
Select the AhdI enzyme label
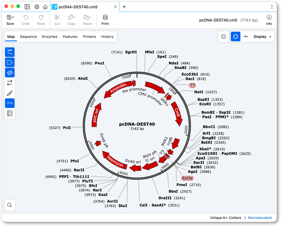[x=83, y=79]
